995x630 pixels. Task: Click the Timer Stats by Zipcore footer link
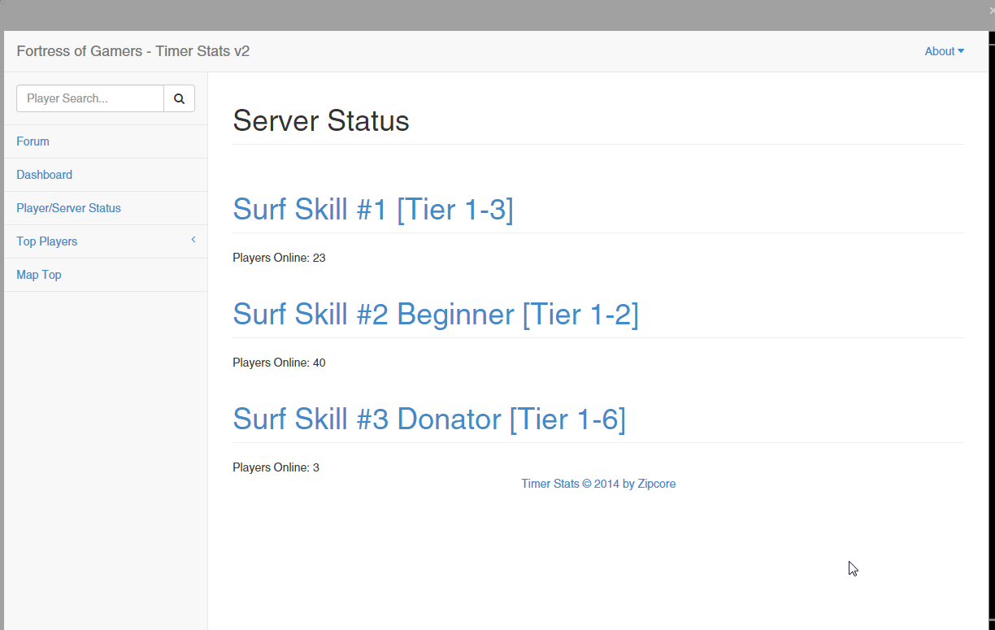coord(598,484)
